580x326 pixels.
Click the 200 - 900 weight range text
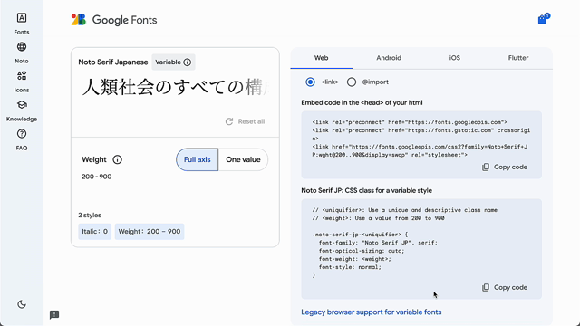pos(97,177)
